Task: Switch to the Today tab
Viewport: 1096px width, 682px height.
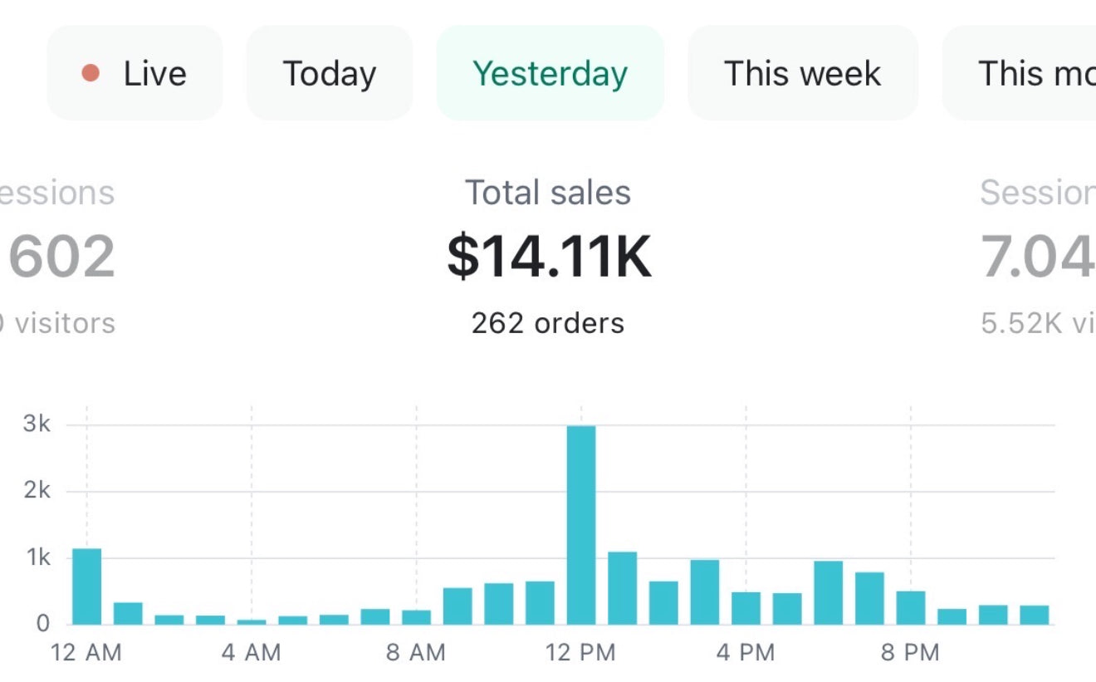Action: click(x=330, y=74)
